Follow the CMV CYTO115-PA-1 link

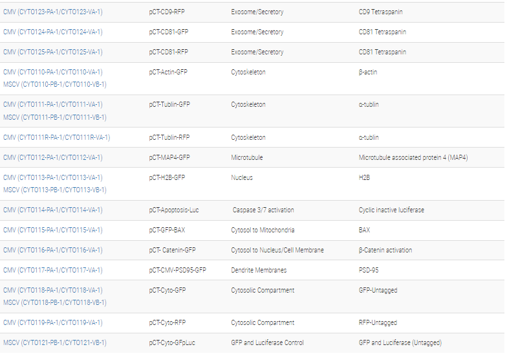pos(53,230)
